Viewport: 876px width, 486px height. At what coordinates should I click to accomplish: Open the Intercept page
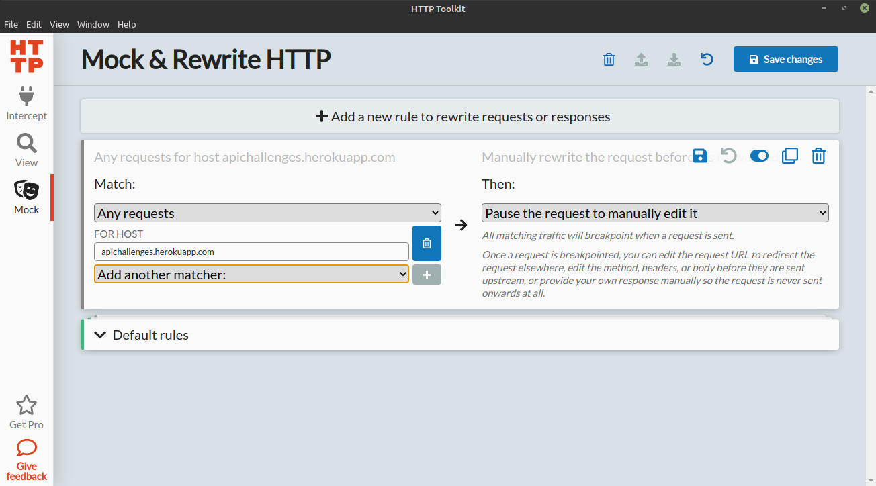tap(27, 104)
